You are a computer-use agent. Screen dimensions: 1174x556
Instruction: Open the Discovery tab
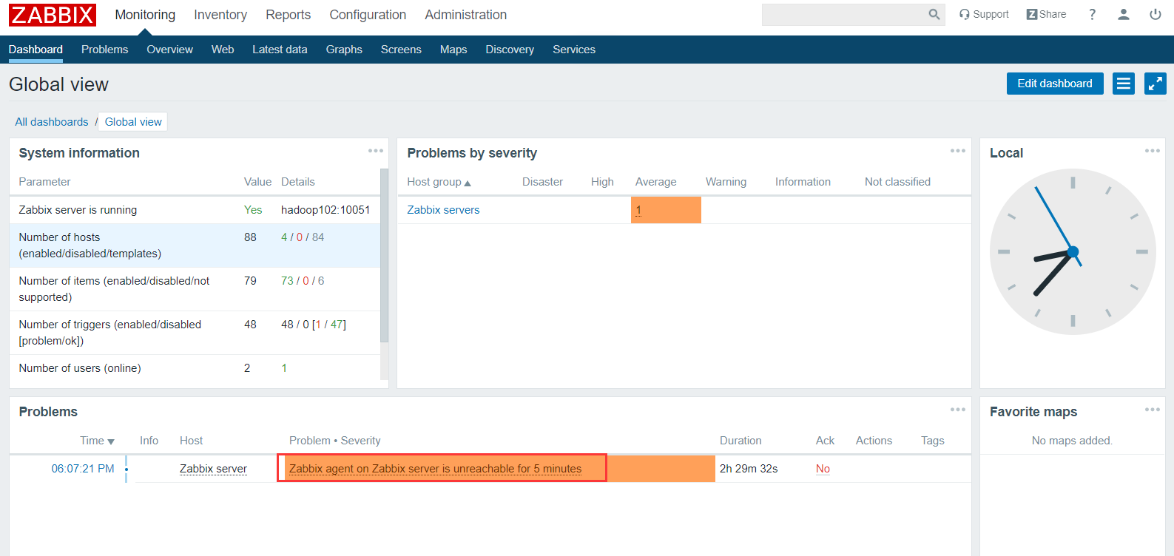[x=510, y=50]
